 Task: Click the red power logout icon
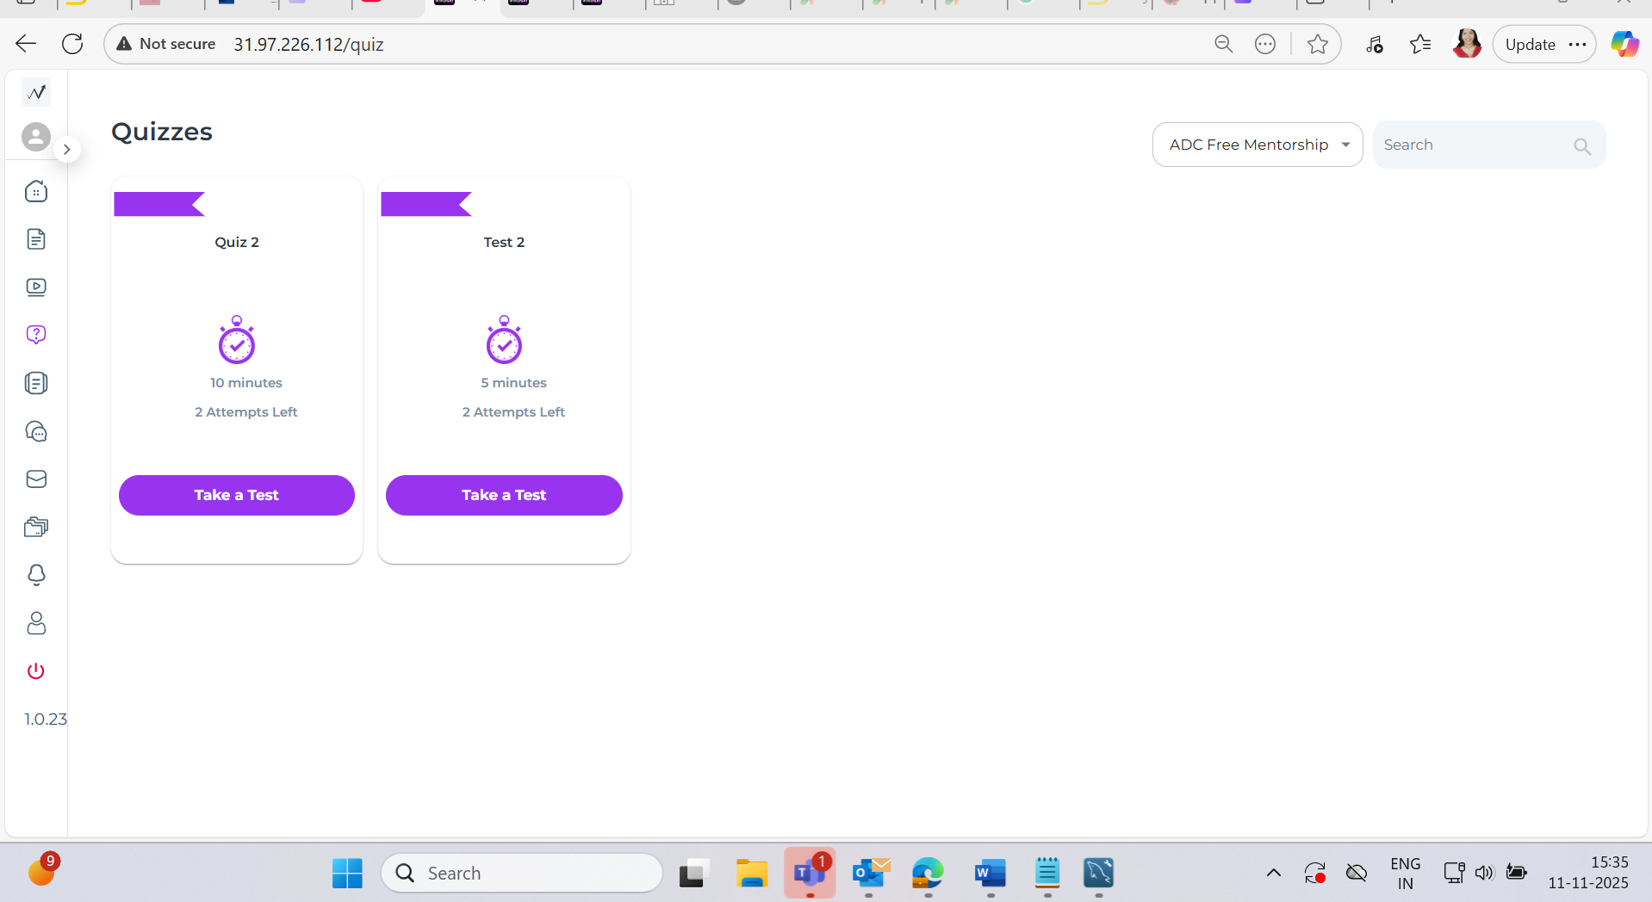click(x=36, y=671)
